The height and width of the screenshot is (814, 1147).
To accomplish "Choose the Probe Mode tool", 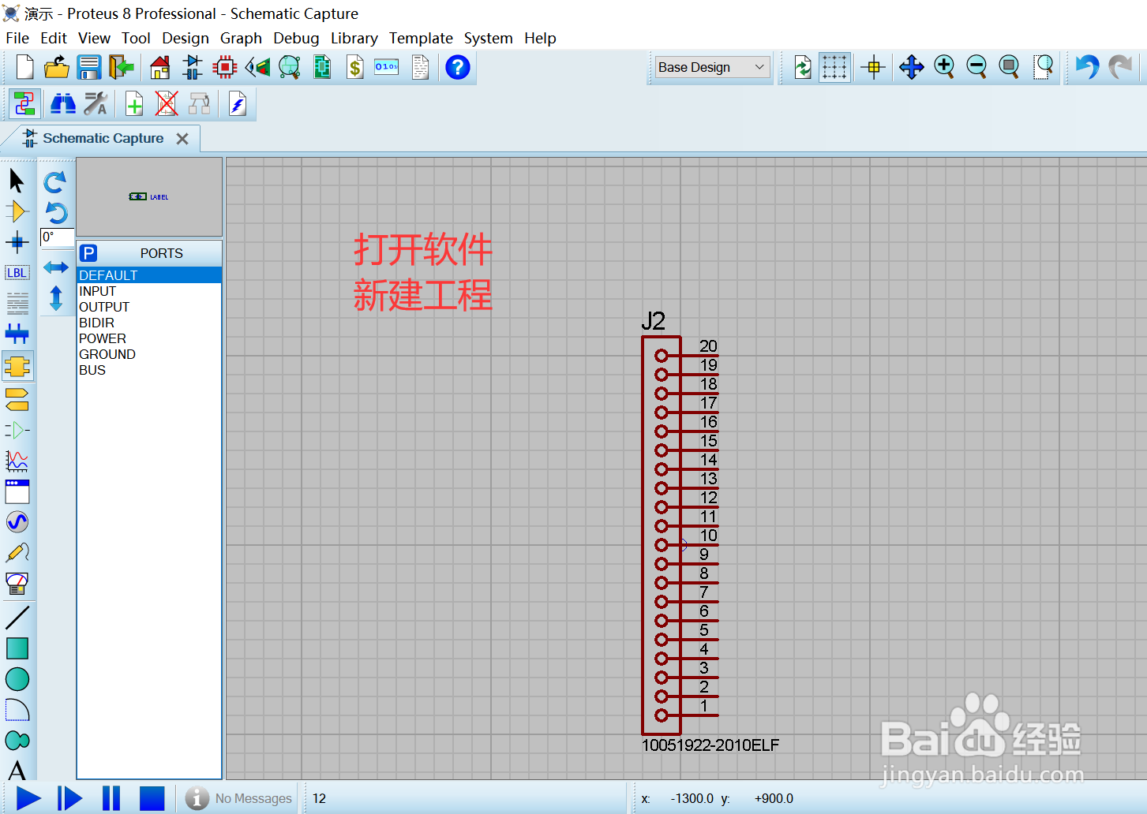I will (x=17, y=553).
